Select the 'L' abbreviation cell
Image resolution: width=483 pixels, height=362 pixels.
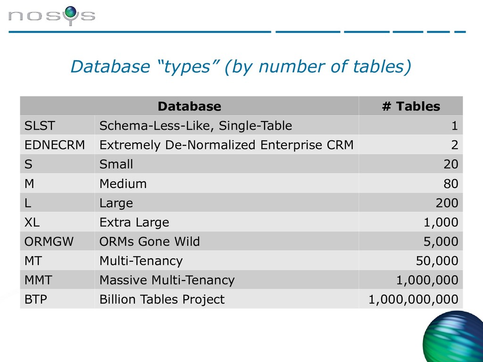tap(57, 203)
